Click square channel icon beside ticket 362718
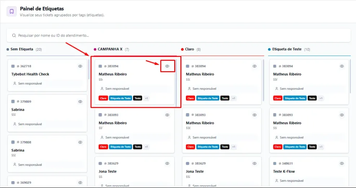Image resolution: width=356 pixels, height=188 pixels. (13, 66)
